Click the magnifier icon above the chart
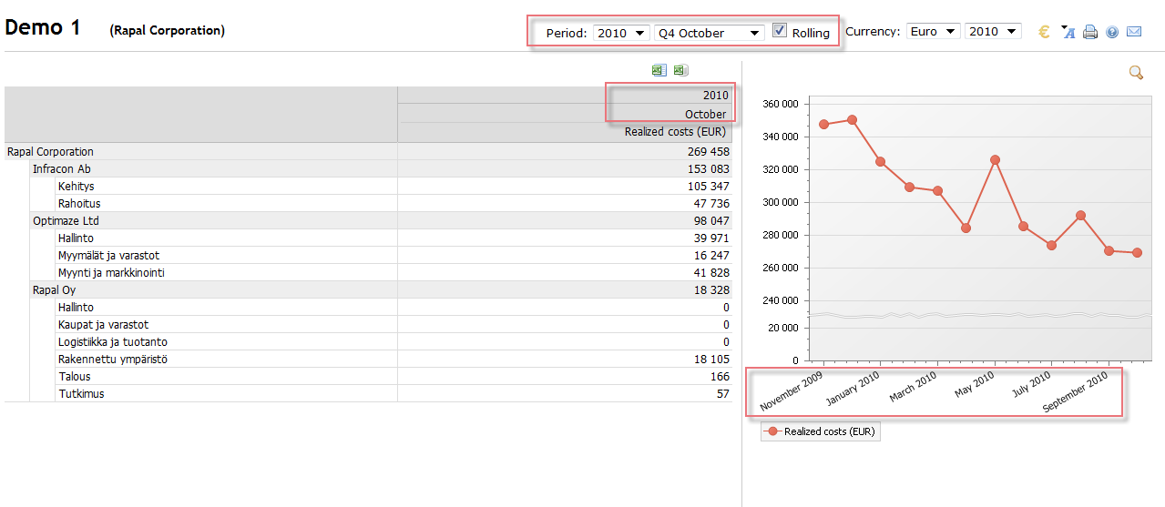1165x507 pixels. (x=1136, y=73)
